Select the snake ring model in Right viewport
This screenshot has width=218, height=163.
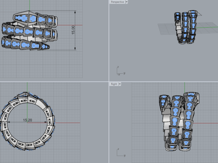click(x=179, y=122)
